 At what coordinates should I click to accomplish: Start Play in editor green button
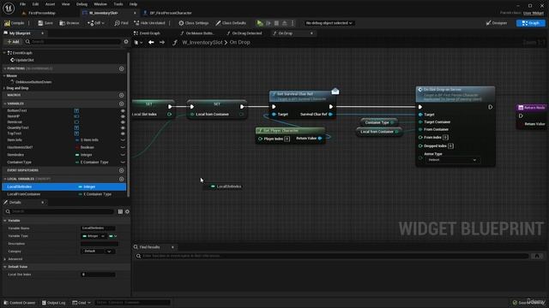point(260,23)
